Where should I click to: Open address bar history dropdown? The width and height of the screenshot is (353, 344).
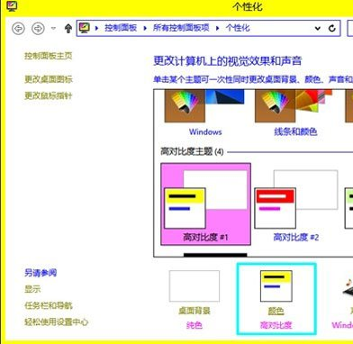pyautogui.click(x=318, y=28)
